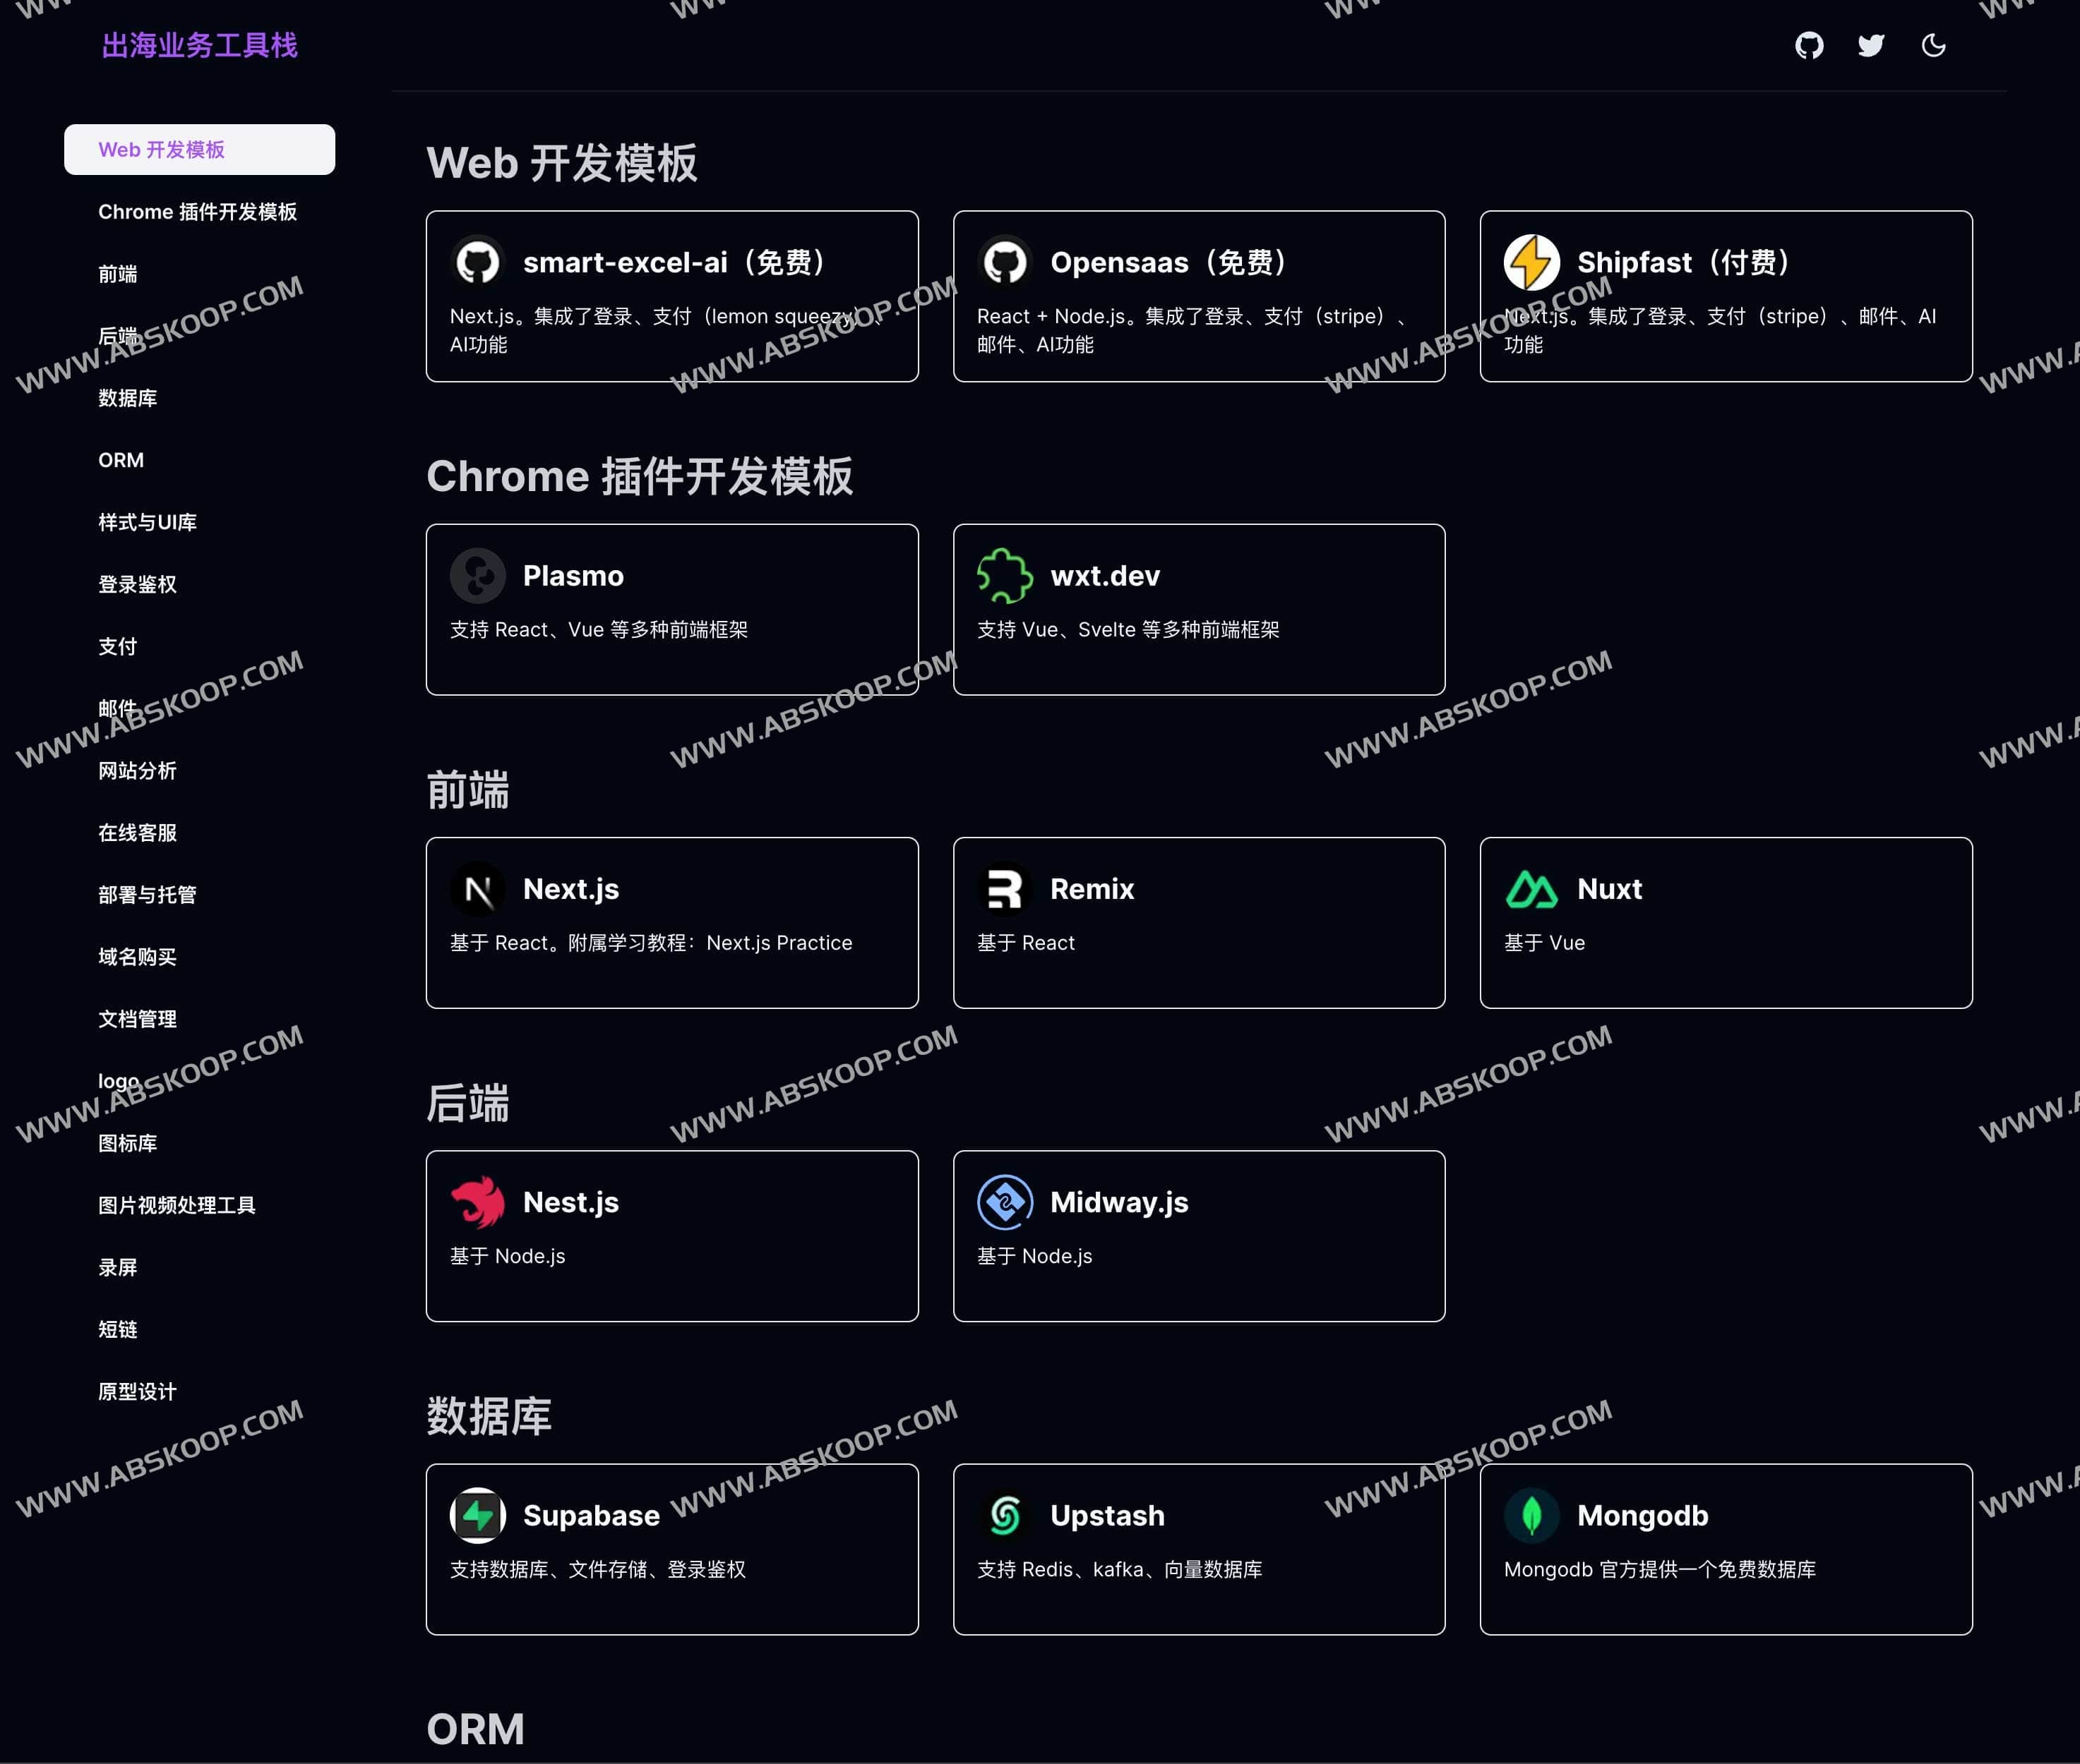Open the Remix card

click(x=1199, y=921)
